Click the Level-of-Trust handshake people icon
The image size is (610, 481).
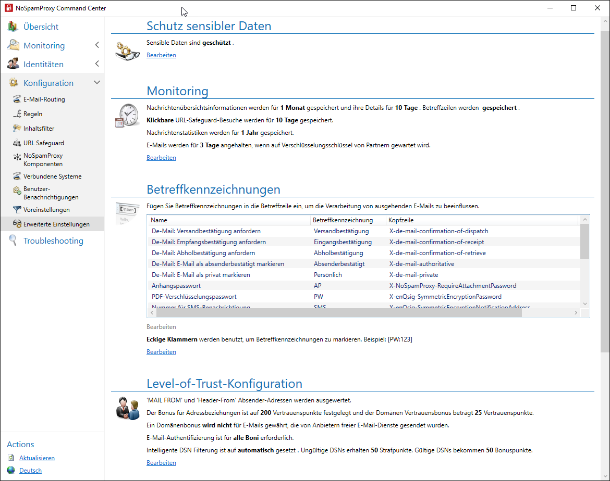(x=128, y=408)
